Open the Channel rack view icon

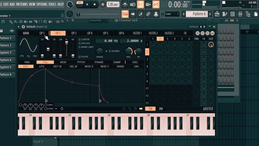pos(232,14)
